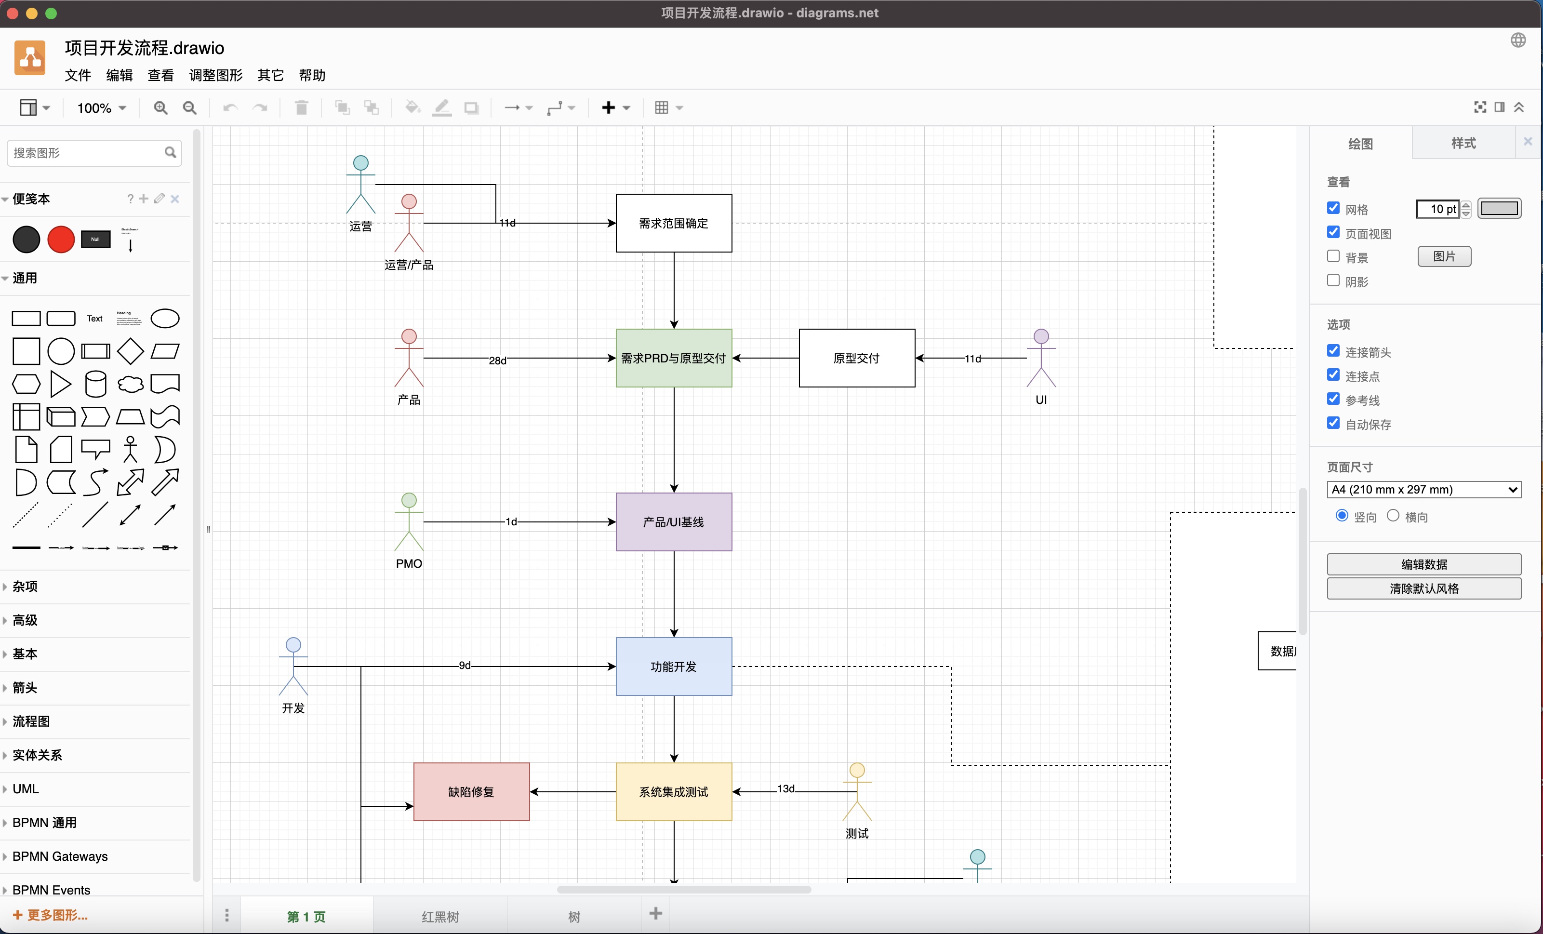Click the zoom in magnifier icon
Screen dimensions: 1543x934
[161, 108]
